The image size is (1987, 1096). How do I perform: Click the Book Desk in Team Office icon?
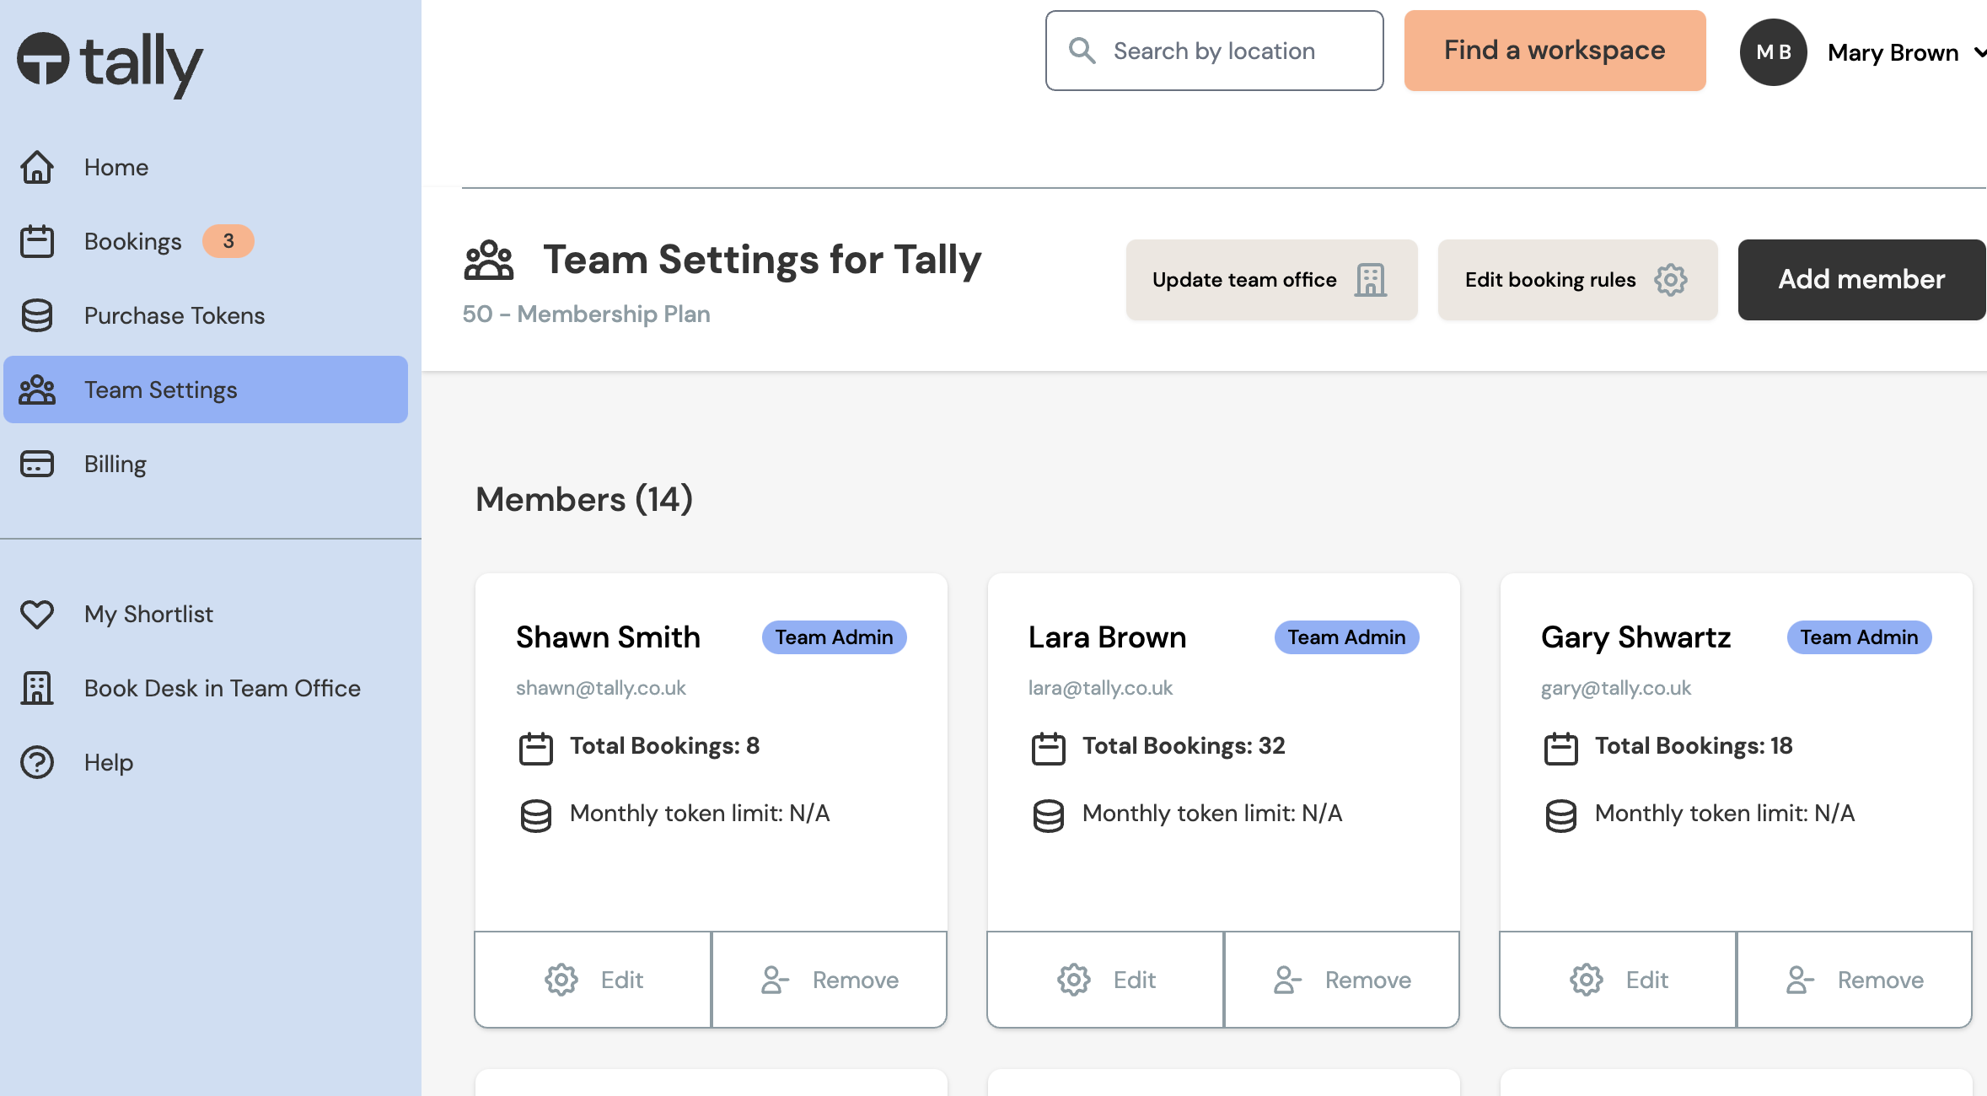click(36, 687)
